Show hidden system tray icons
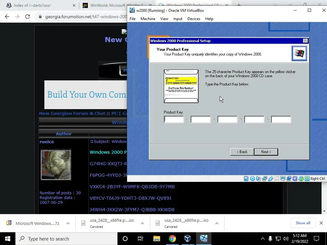 (263, 239)
